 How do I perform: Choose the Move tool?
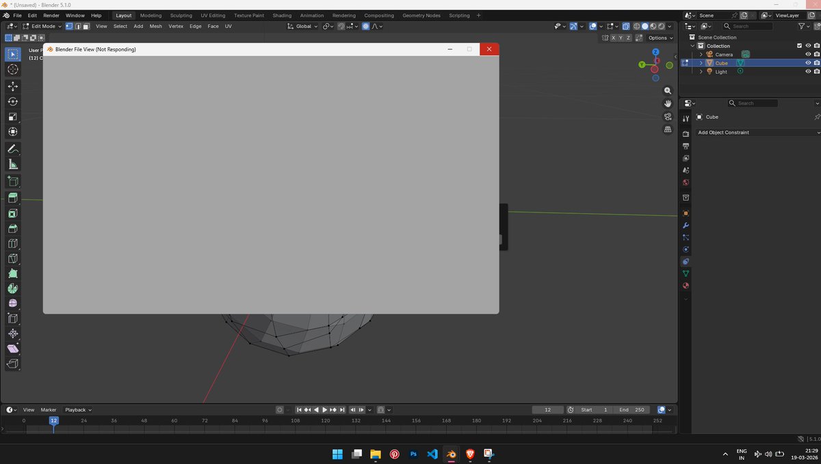[x=13, y=86]
